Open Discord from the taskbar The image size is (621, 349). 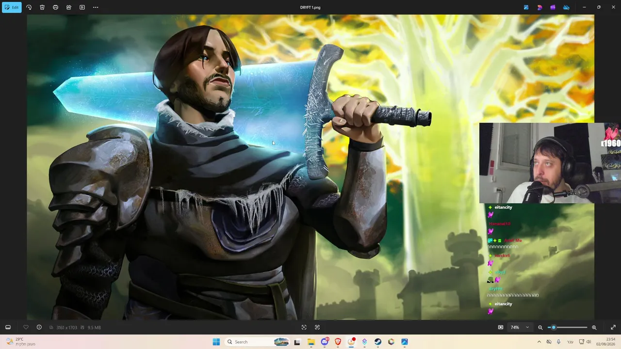coord(325,342)
